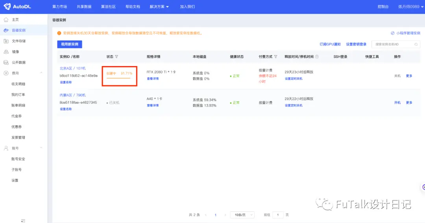Click 查看详情 for RTX 2080 Ti

[x=153, y=79]
